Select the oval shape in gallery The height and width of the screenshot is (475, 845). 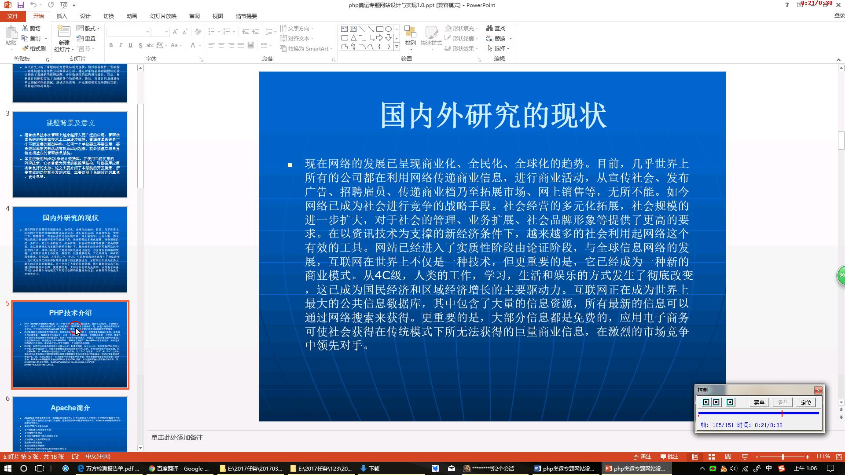pos(388,29)
